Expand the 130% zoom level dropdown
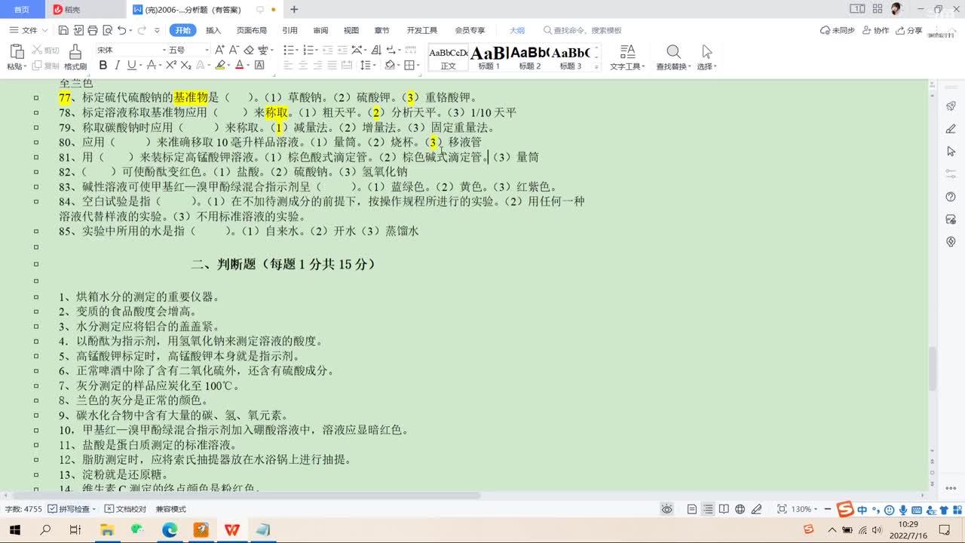Viewport: 965px width, 543px height. [804, 509]
